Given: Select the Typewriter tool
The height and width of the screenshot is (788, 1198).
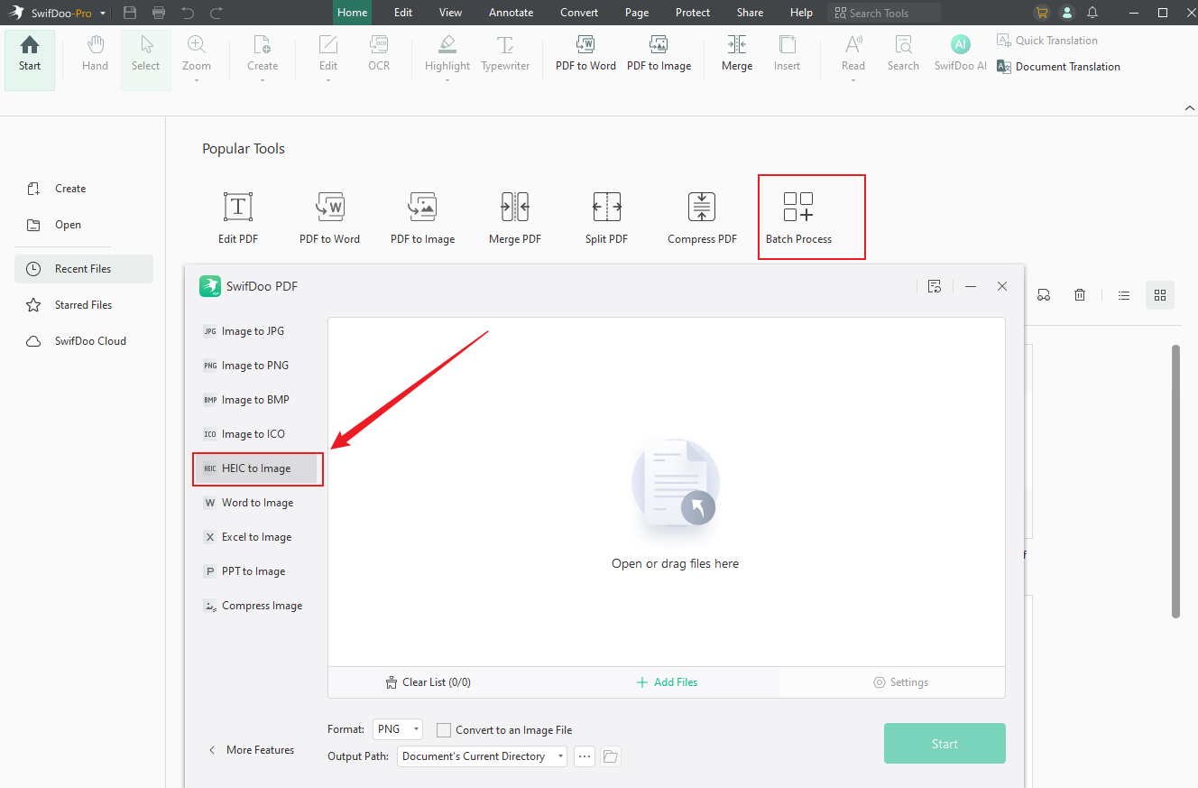Looking at the screenshot, I should click(504, 52).
